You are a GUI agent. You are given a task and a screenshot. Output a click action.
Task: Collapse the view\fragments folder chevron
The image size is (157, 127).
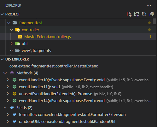(11, 50)
